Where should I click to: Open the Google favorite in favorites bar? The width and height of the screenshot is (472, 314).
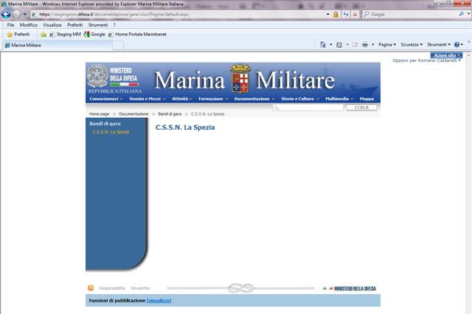click(94, 35)
